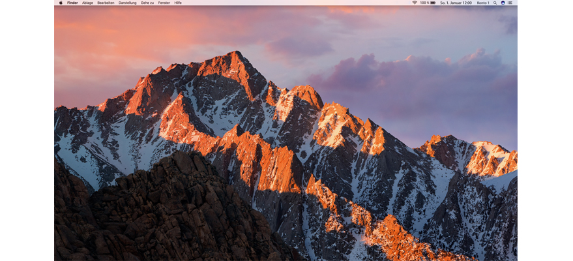Expand the Fenster menu
573x261 pixels.
click(164, 3)
